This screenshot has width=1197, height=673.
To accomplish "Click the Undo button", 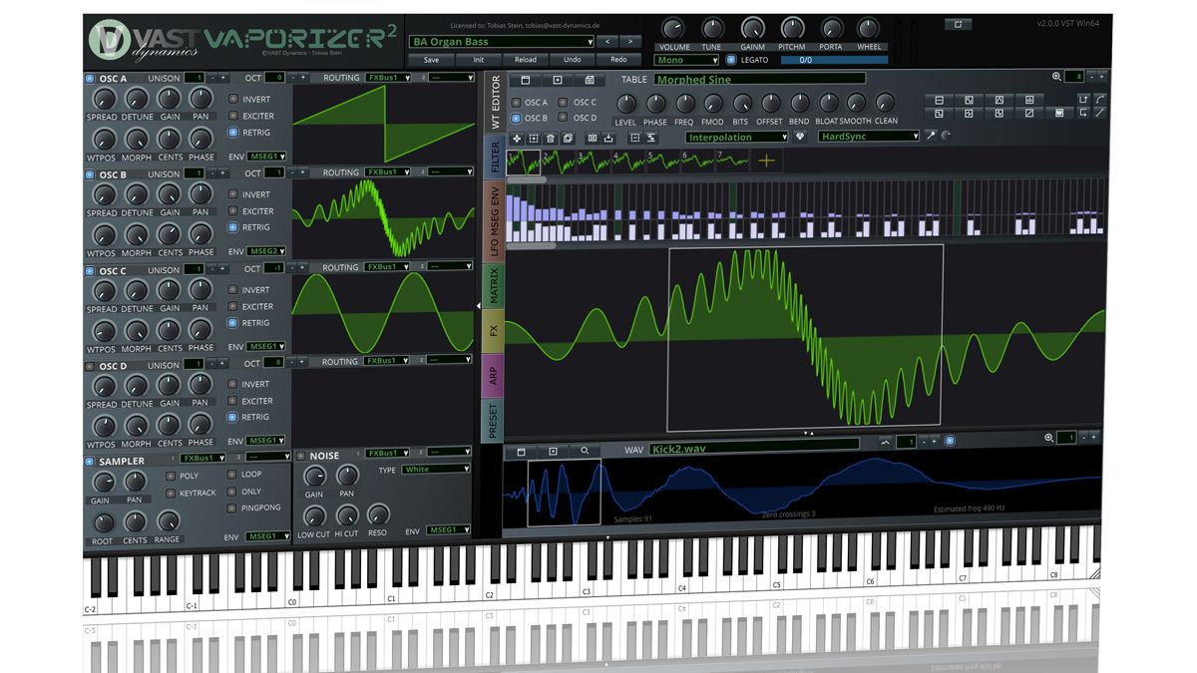I will 573,60.
